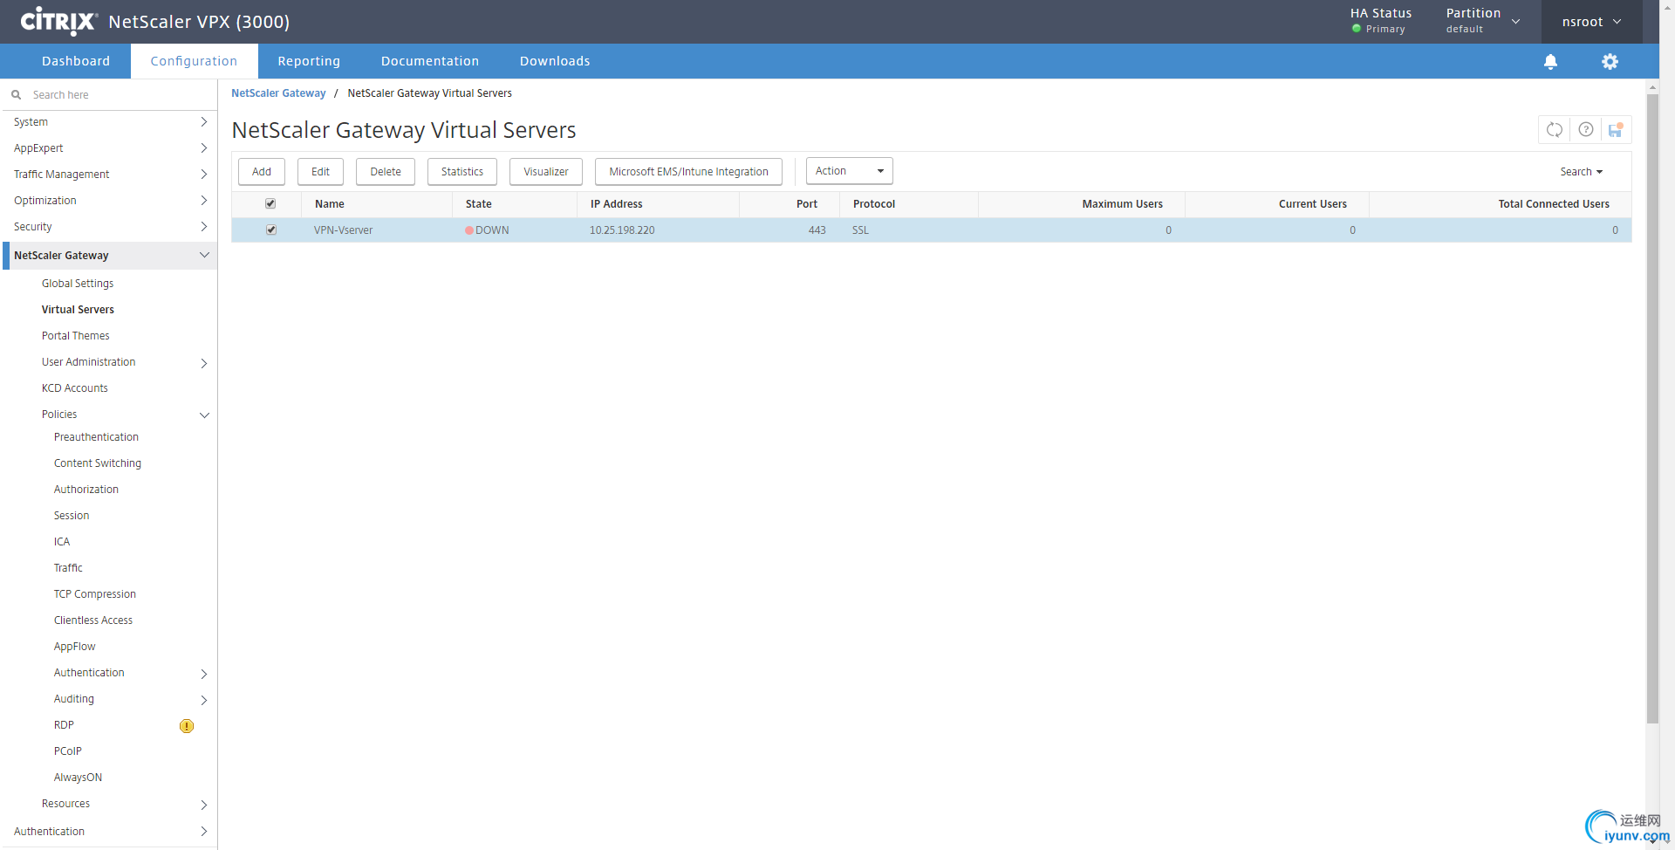Follow the NetScaler Gateway breadcrumb link

pyautogui.click(x=278, y=93)
